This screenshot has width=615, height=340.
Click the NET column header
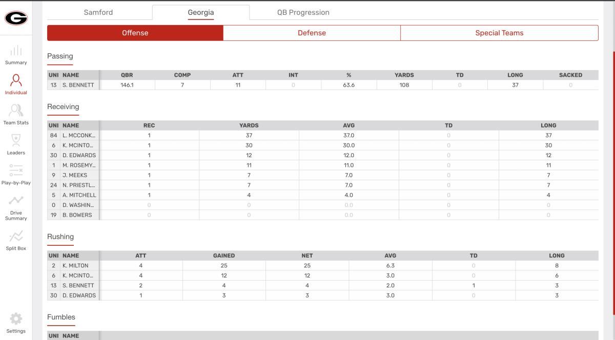click(x=307, y=256)
